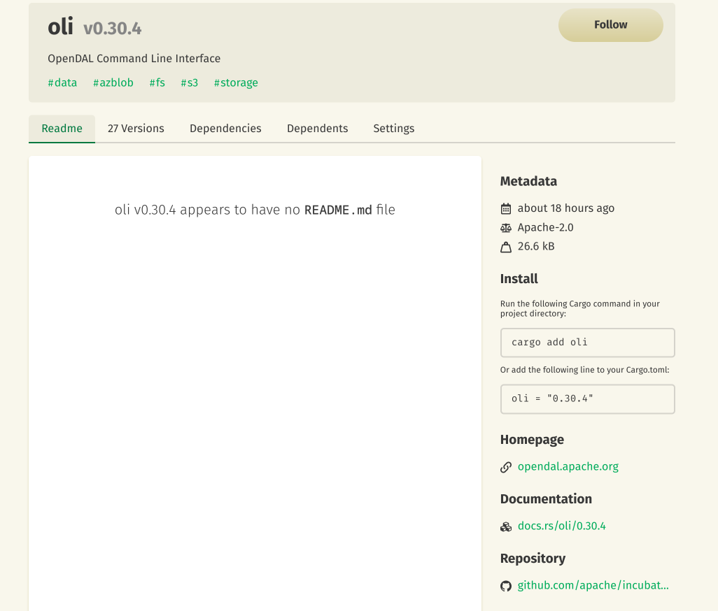The image size is (718, 611).
Task: Open the #fs keyword tag
Action: coord(157,82)
